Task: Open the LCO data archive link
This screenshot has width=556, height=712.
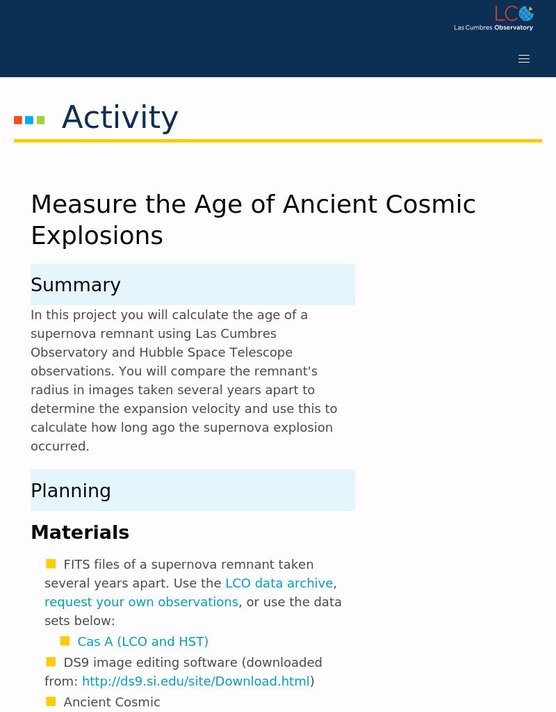Action: pyautogui.click(x=279, y=583)
